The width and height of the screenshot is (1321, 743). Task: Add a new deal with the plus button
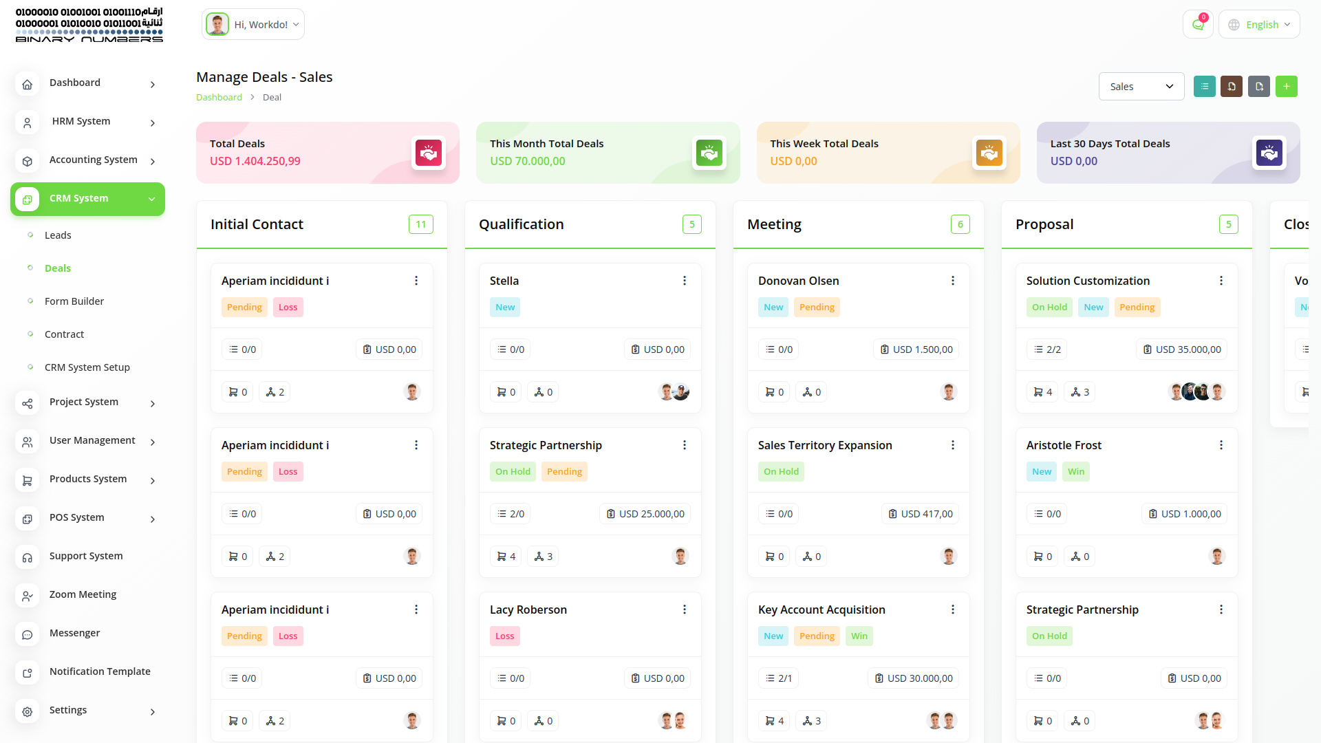1286,87
